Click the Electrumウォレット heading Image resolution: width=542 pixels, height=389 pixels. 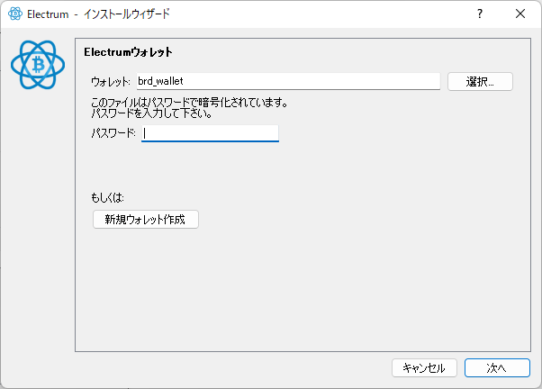(128, 52)
